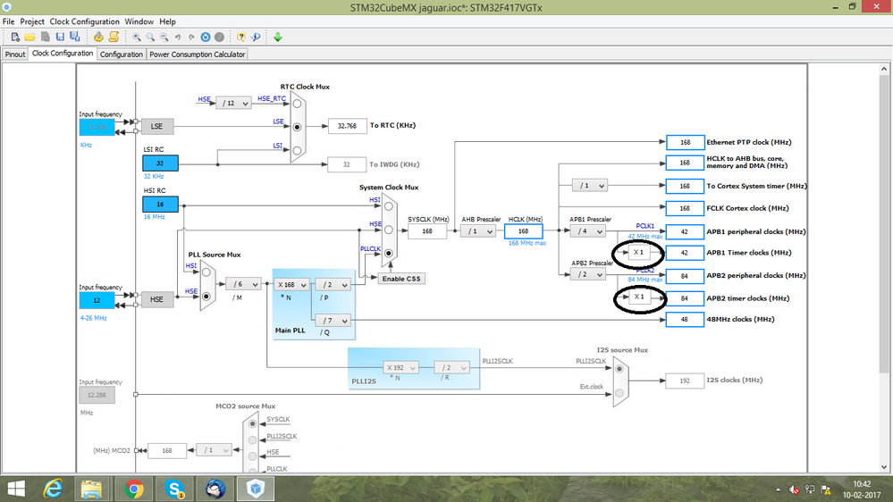Viewport: 893px width, 502px height.
Task: Select PLLCLK in System Clock Mux
Action: coord(389,254)
